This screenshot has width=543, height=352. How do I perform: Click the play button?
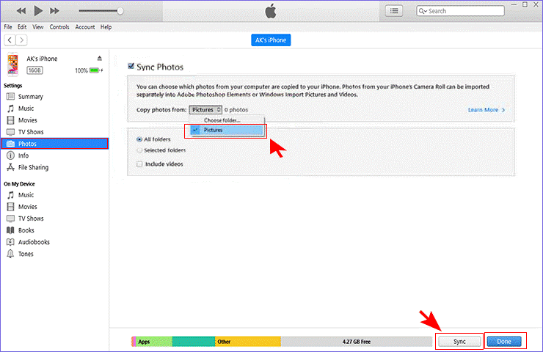[x=38, y=11]
